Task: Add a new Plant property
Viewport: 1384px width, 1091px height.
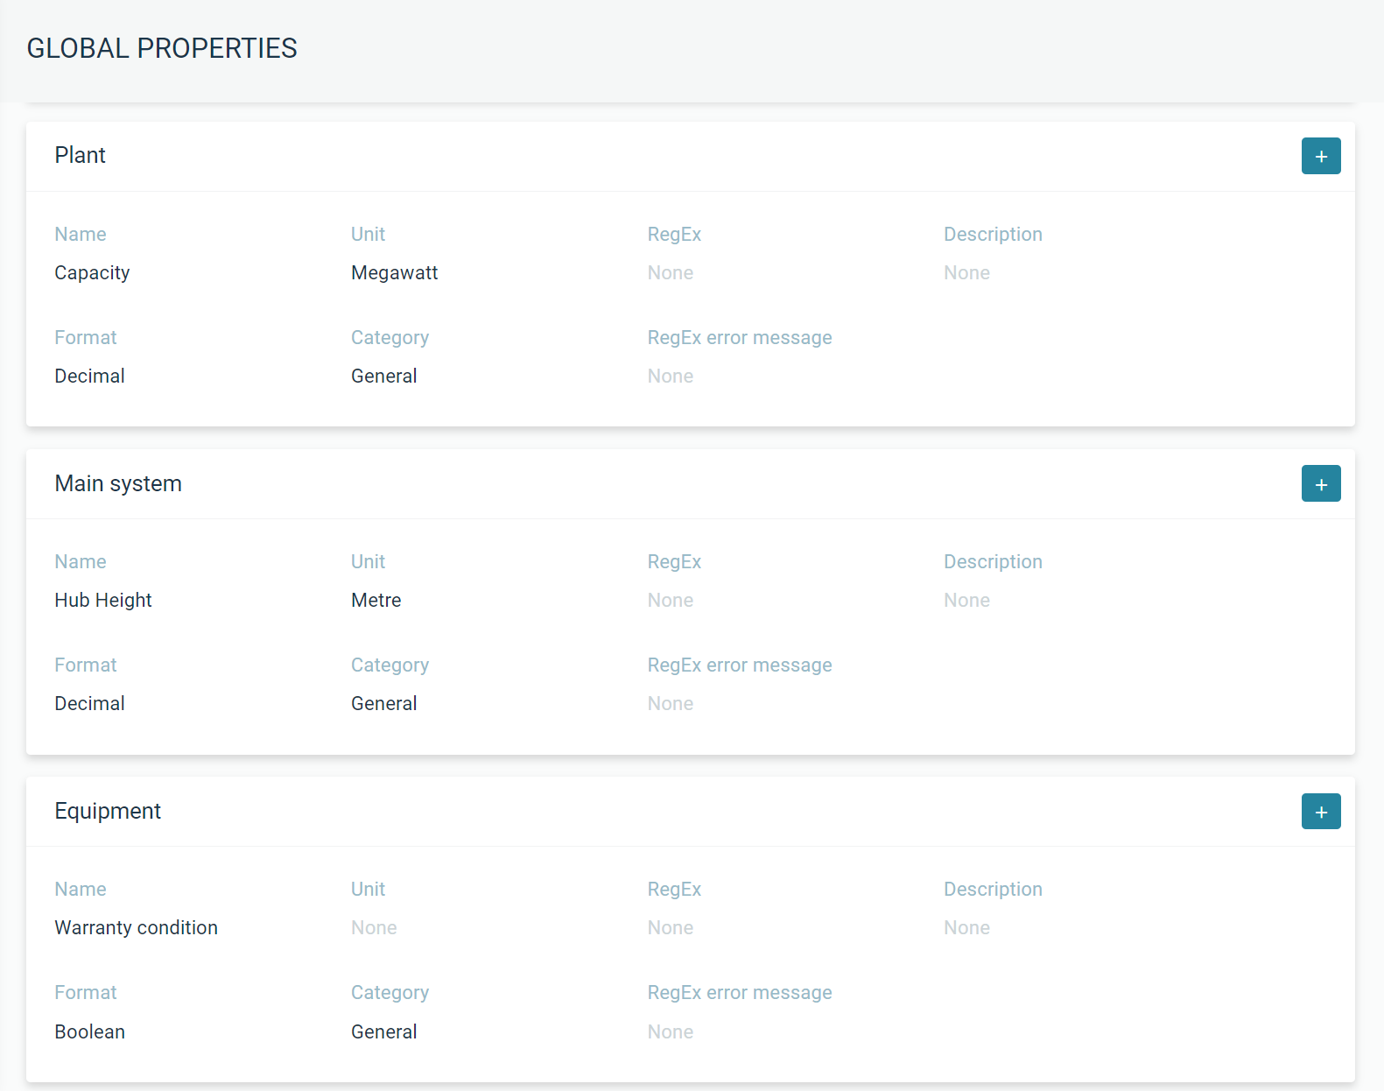Action: coord(1320,157)
